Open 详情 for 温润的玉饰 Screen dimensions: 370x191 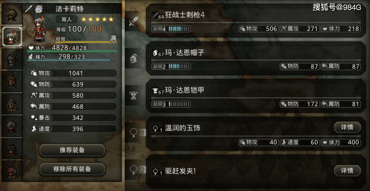pyautogui.click(x=347, y=127)
